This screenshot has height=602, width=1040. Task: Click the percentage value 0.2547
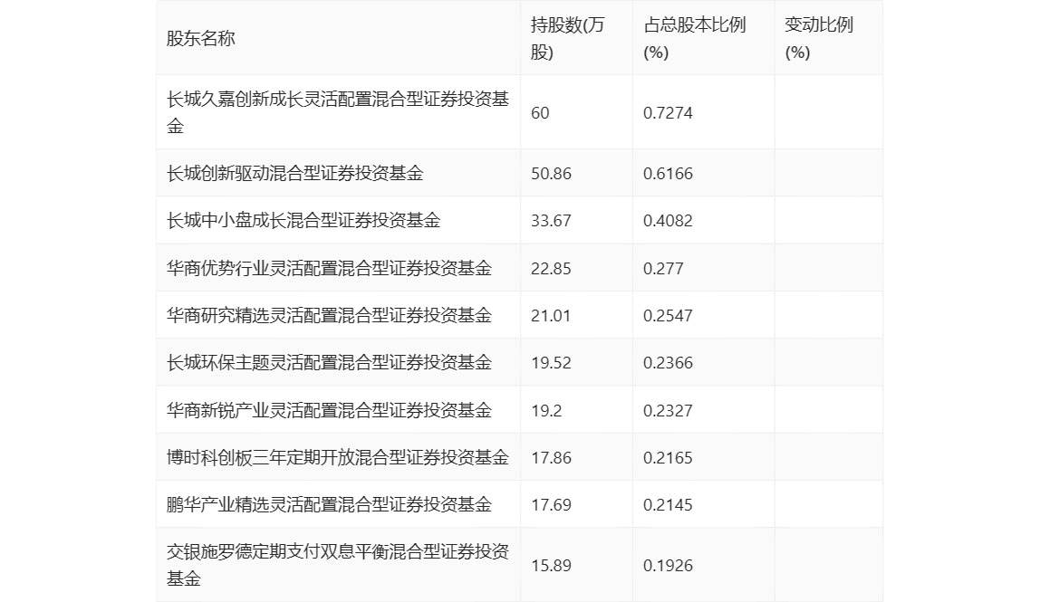pos(668,316)
